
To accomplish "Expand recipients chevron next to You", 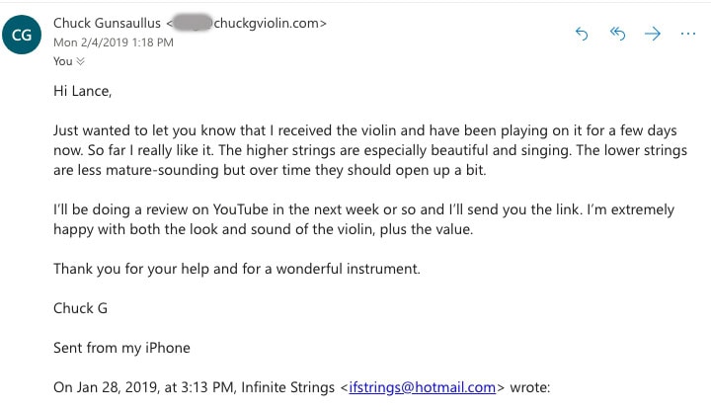I will 82,61.
